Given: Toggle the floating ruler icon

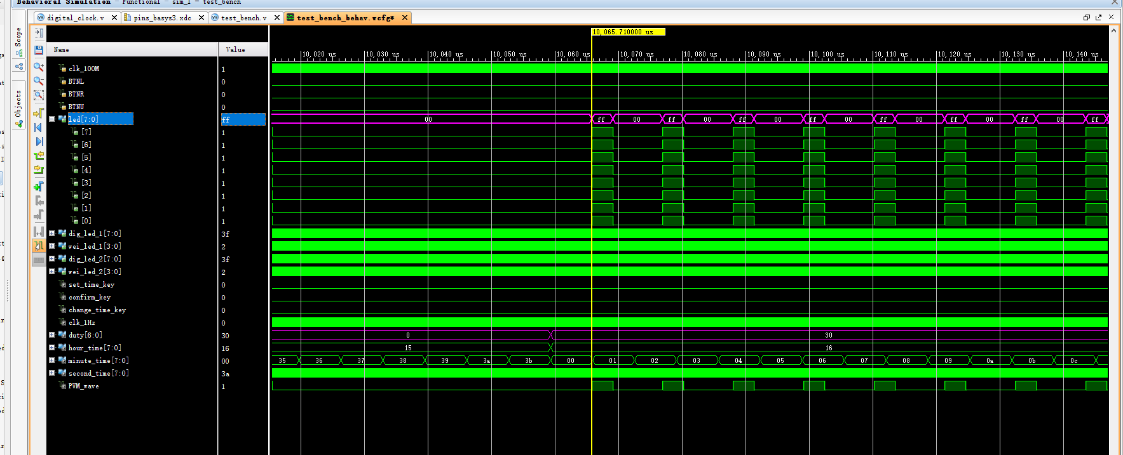Looking at the screenshot, I should click(39, 260).
